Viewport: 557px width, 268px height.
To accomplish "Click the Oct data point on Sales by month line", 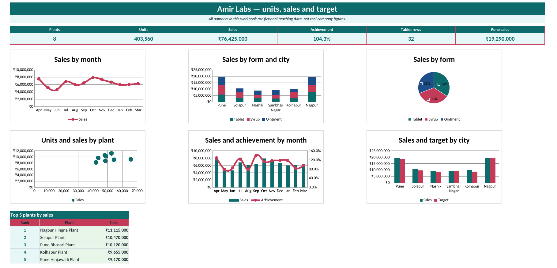I will tap(93, 78).
